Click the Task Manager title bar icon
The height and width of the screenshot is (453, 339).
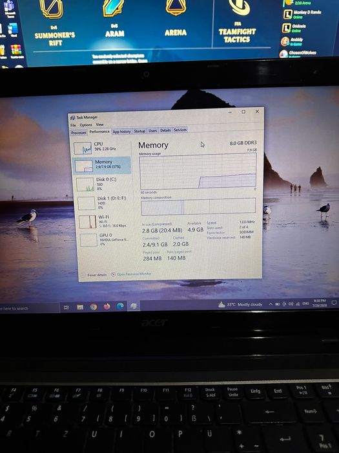click(x=73, y=118)
